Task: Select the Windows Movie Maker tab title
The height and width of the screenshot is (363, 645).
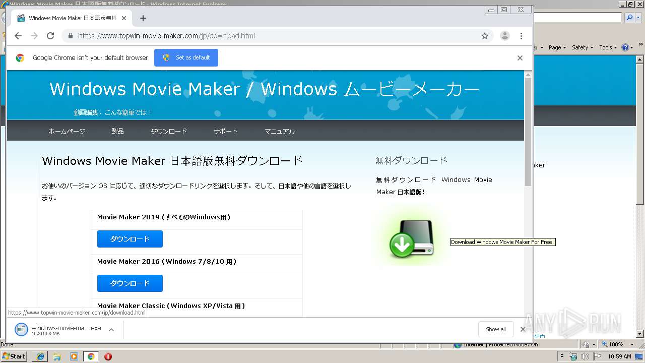Action: [73, 18]
